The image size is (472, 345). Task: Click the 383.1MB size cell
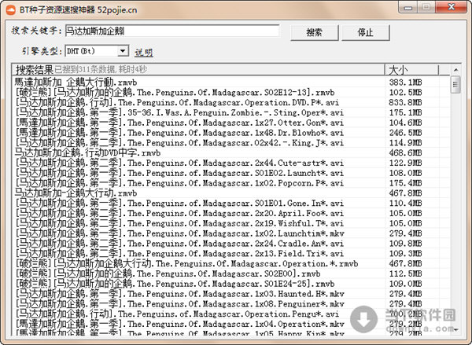tap(405, 82)
